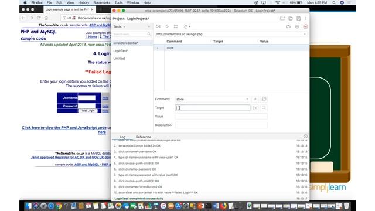
Task: Click the Description input field
Action: (x=221, y=125)
